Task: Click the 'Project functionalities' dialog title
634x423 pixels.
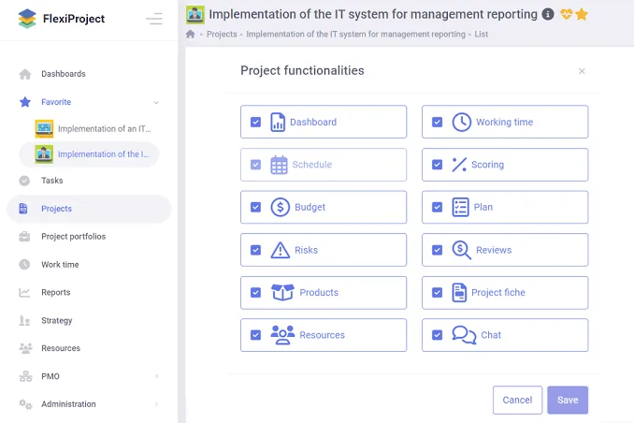Action: coord(302,70)
